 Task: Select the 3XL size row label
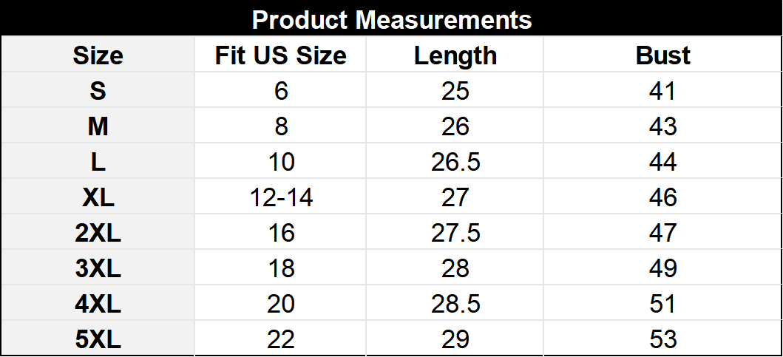(98, 268)
